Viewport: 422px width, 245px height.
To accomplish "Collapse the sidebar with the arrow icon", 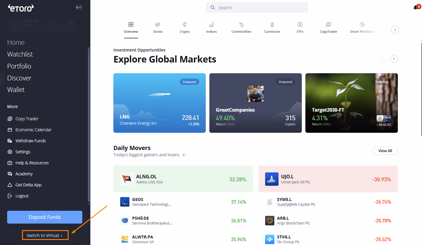I will pyautogui.click(x=79, y=8).
